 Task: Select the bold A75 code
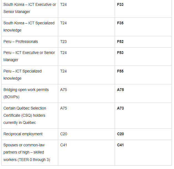coord(121,90)
